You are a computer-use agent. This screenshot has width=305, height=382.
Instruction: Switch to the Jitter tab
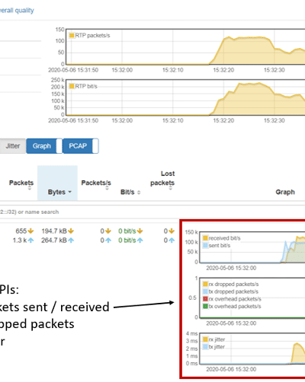[13, 146]
